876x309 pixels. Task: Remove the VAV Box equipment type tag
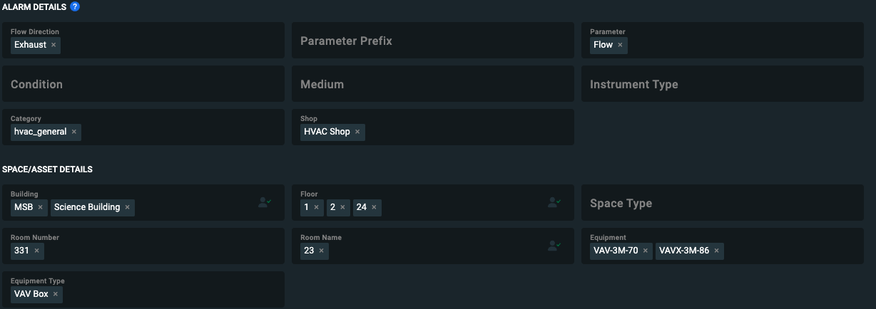55,294
